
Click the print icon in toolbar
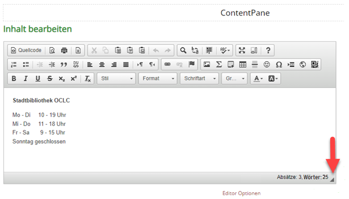64,50
